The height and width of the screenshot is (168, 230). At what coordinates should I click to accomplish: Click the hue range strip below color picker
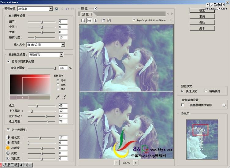click(x=30, y=98)
